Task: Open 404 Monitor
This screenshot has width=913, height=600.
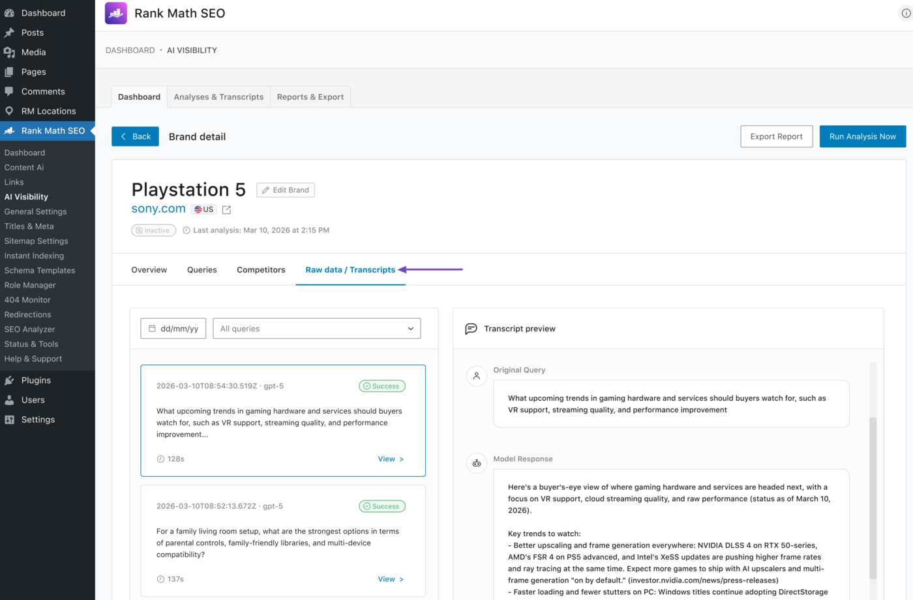Action: [27, 300]
